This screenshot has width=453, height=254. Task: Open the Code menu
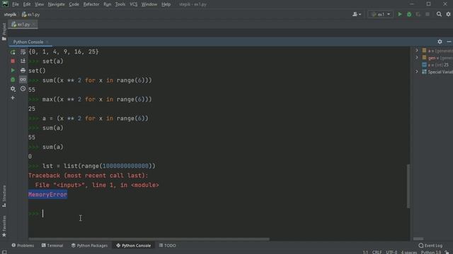click(x=74, y=4)
